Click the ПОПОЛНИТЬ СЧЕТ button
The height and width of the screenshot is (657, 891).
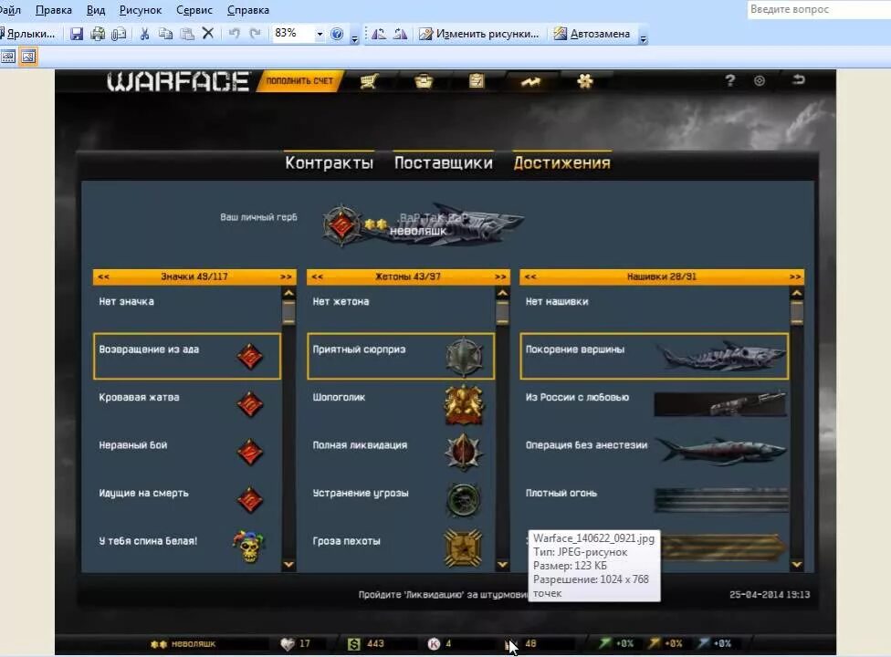299,81
